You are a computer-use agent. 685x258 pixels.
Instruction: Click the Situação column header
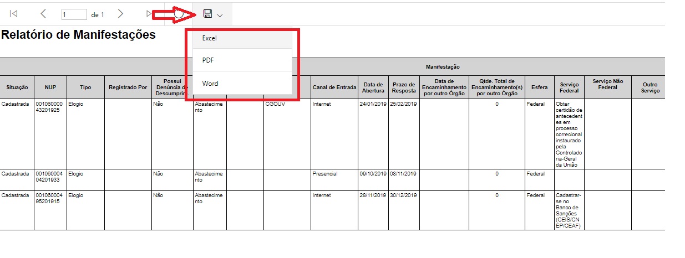(x=17, y=87)
